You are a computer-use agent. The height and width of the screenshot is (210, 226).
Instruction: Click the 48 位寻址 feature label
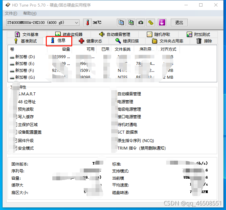[27, 102]
